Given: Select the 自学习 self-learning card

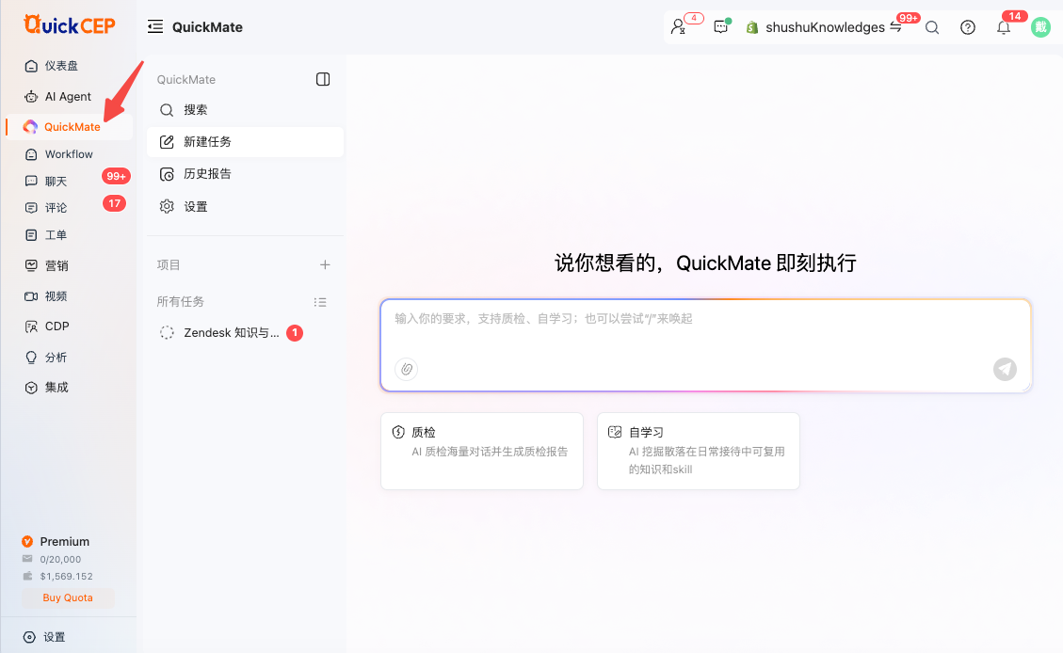Looking at the screenshot, I should point(699,451).
